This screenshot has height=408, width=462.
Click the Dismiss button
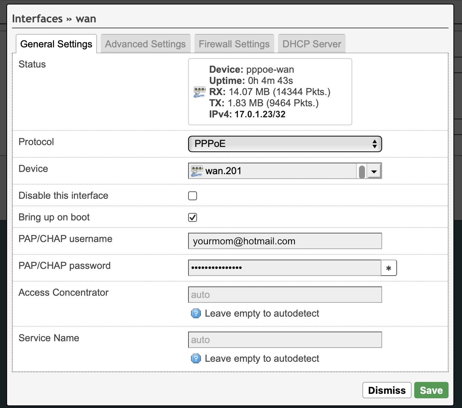[387, 390]
